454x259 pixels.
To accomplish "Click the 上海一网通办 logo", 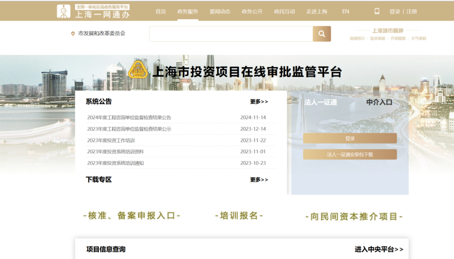I will pos(93,11).
